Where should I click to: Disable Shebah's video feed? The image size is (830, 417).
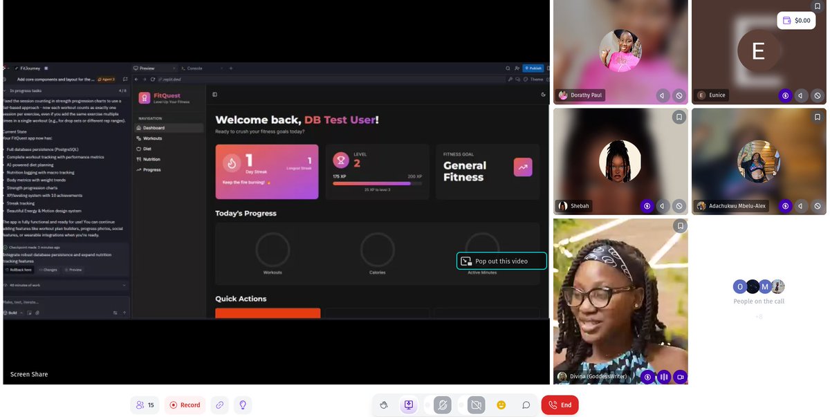click(679, 205)
